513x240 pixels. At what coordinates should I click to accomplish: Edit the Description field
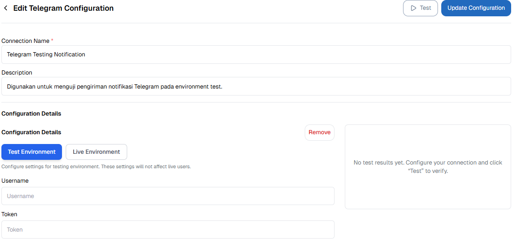click(x=256, y=86)
